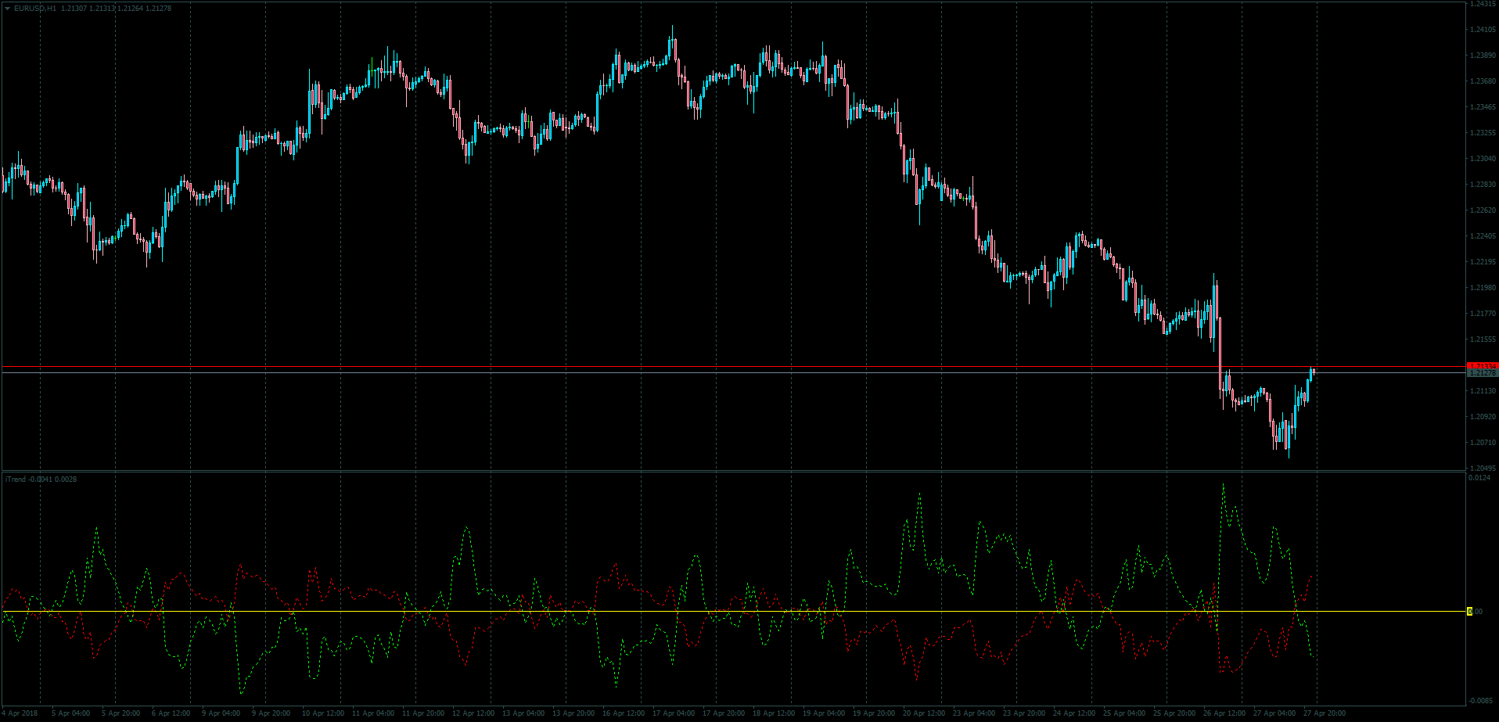Screen dimensions: 1499x722
Task: Click the 26 Apr 12:00 time label
Action: pyautogui.click(x=1224, y=713)
